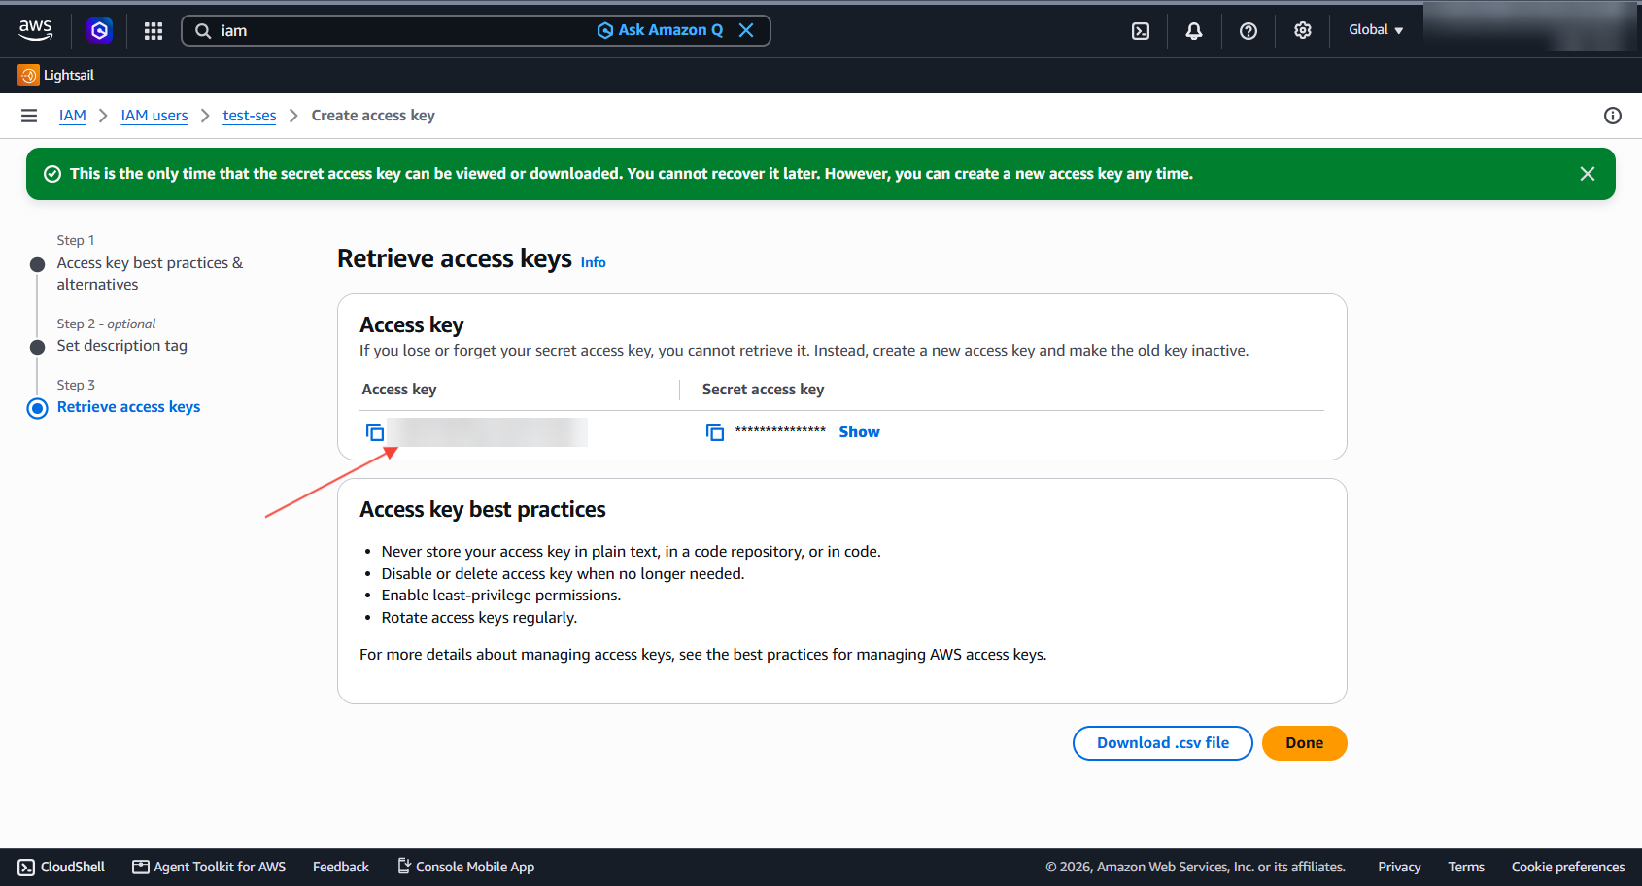Open the Terms link
This screenshot has height=886, width=1642.
tap(1466, 867)
